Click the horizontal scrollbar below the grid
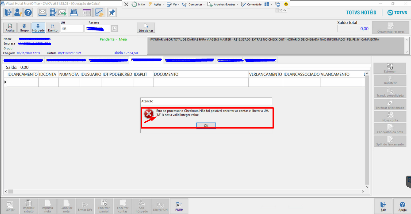 (184, 191)
